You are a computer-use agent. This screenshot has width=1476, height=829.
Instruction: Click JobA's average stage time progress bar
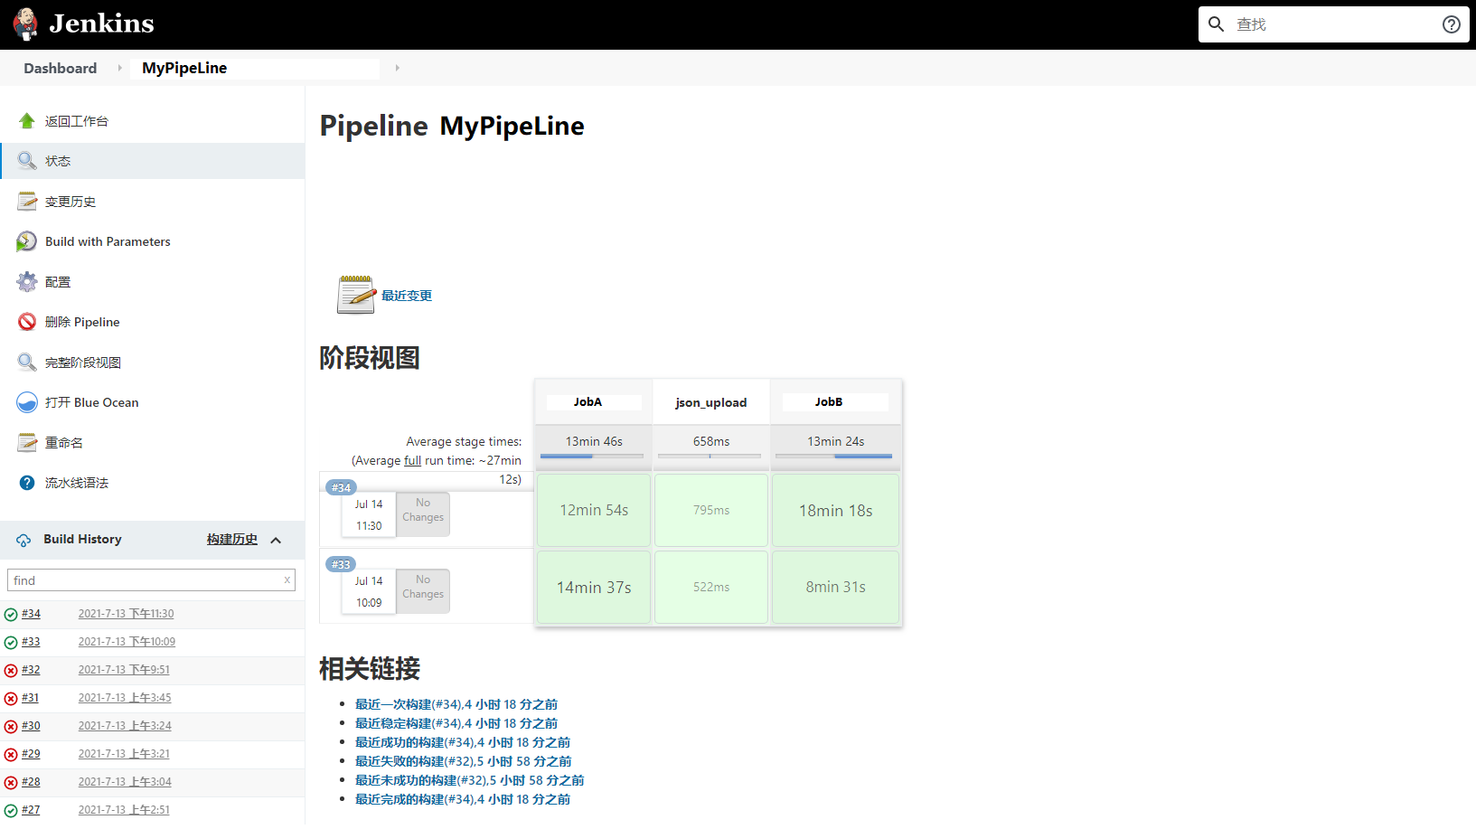point(592,456)
